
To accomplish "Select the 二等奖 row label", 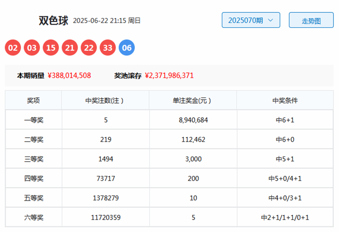I will [x=34, y=140].
